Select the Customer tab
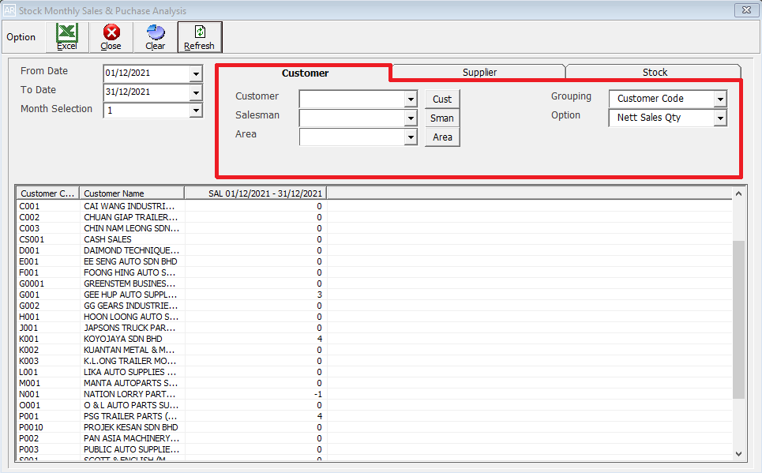The image size is (762, 473). point(305,73)
